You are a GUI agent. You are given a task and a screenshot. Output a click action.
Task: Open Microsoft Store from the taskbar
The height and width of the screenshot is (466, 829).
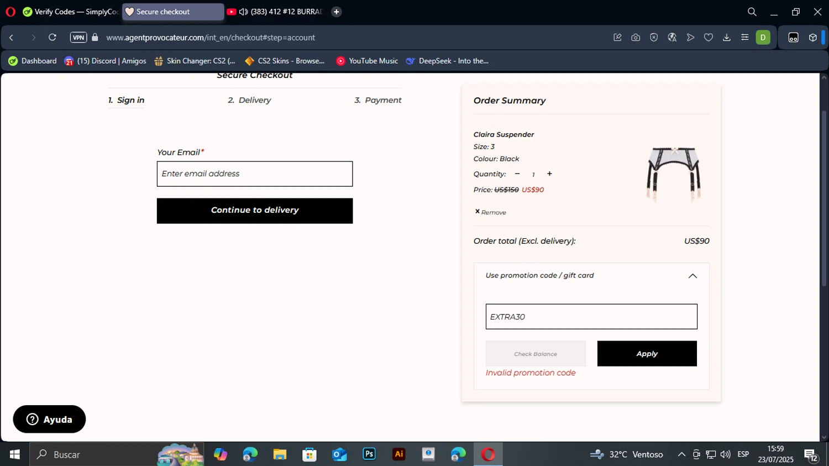pyautogui.click(x=309, y=454)
